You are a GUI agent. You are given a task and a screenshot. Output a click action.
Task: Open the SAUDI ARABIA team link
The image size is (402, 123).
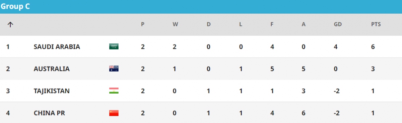(x=57, y=47)
